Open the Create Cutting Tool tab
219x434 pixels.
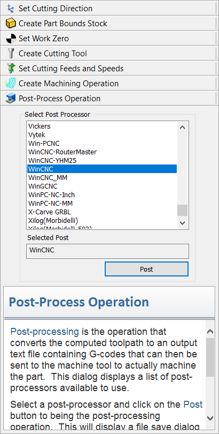[x=108, y=53]
